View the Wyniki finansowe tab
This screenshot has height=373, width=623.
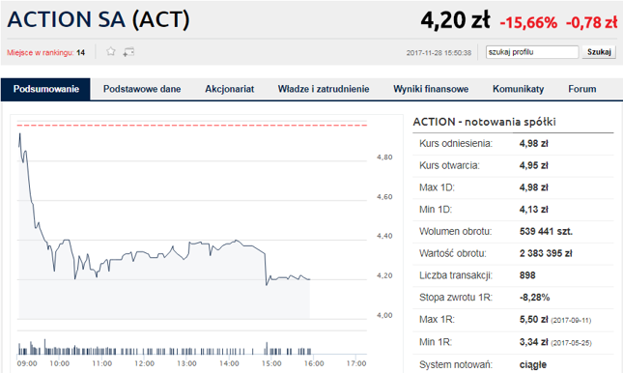pyautogui.click(x=431, y=89)
